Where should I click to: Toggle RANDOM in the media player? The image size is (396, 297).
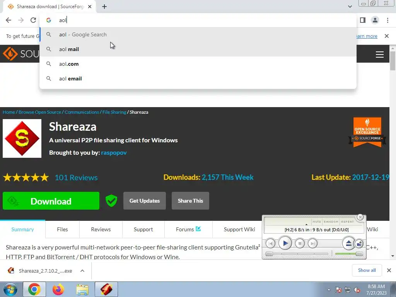click(331, 222)
